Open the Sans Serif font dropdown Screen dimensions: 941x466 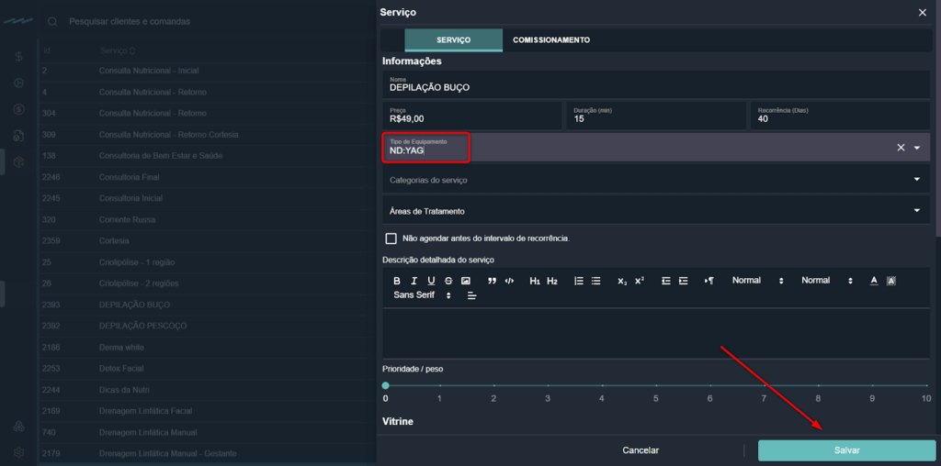coord(423,295)
